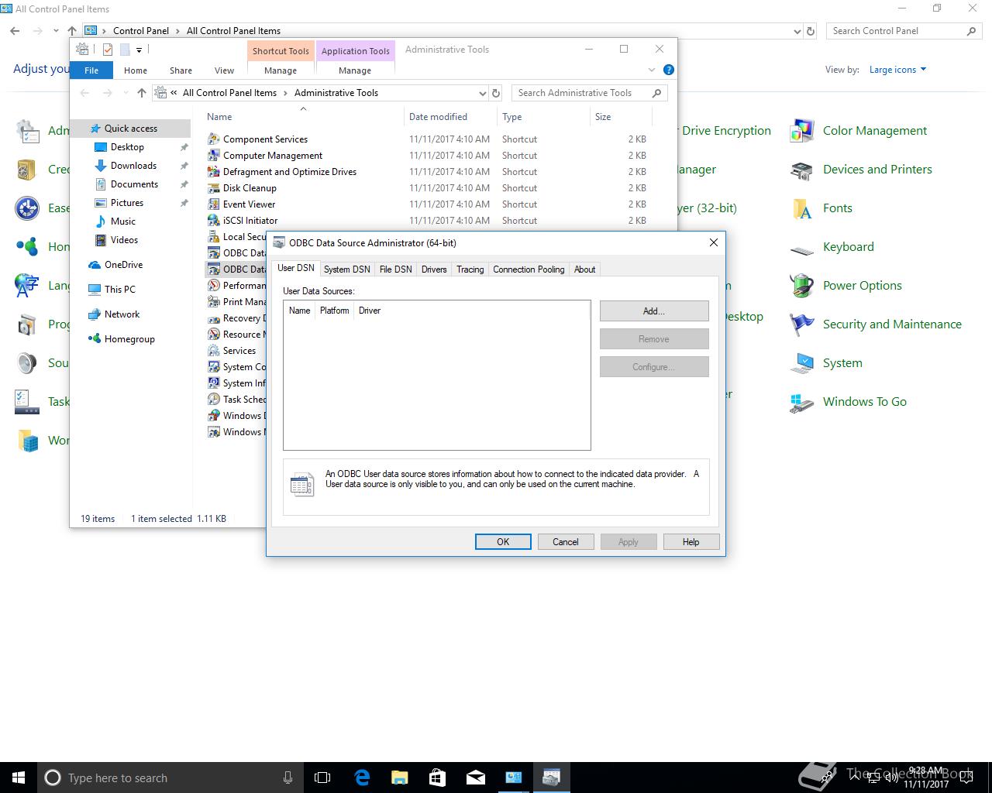Click Search Control Panel field

[x=904, y=31]
